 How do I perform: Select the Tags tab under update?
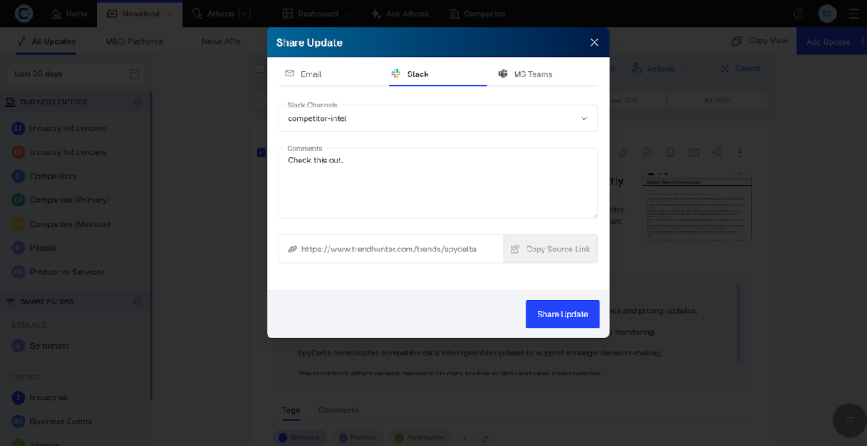point(291,410)
